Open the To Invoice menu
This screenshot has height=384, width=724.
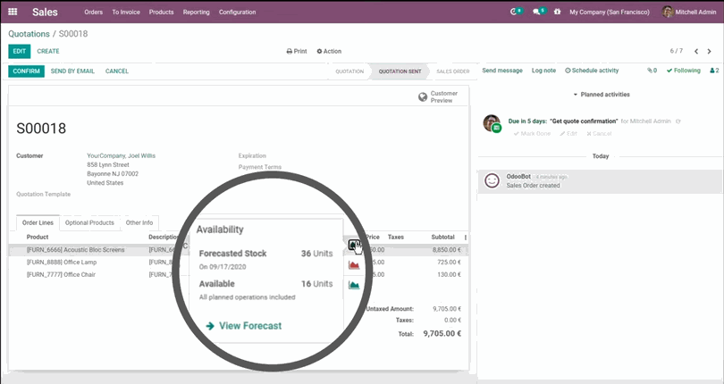tap(126, 12)
